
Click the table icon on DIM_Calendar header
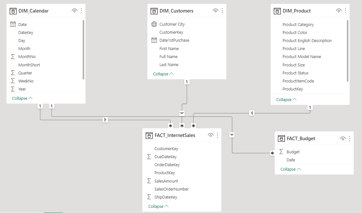coord(13,11)
